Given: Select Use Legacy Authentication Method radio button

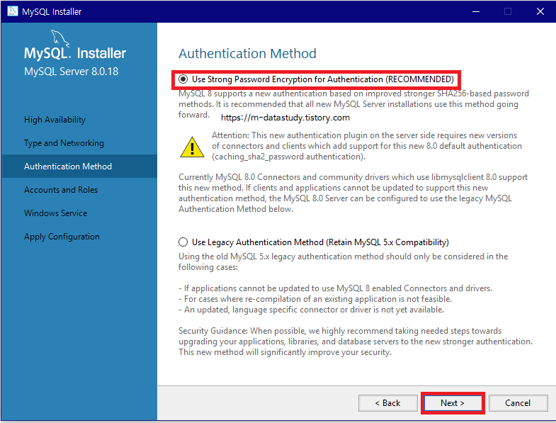Looking at the screenshot, I should pos(183,242).
